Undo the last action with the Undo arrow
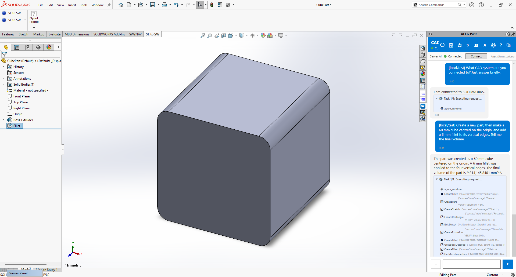This screenshot has width=516, height=277. (176, 5)
